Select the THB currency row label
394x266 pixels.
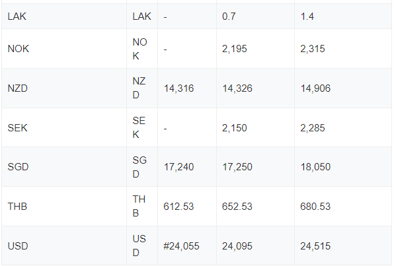(17, 207)
